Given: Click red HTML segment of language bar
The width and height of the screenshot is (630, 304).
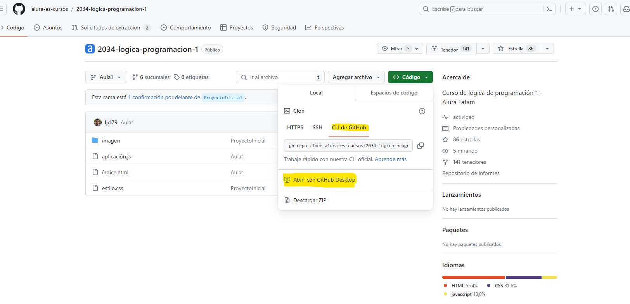Looking at the screenshot, I should (474, 277).
